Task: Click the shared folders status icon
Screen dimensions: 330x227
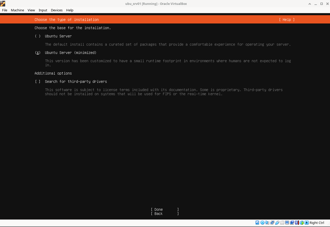Action: [x=282, y=223]
